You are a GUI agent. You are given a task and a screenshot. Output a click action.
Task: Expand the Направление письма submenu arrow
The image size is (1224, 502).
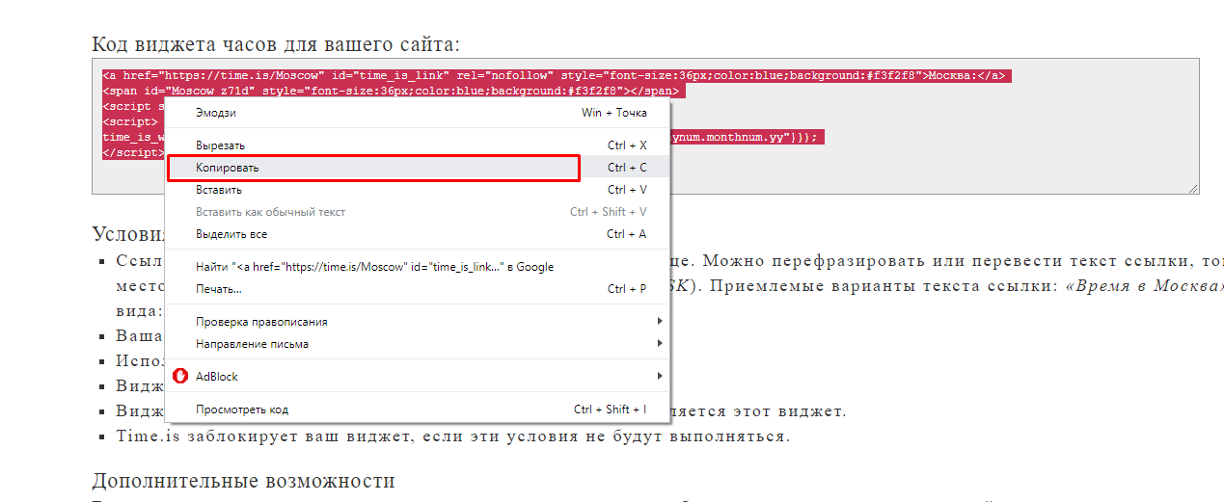660,344
